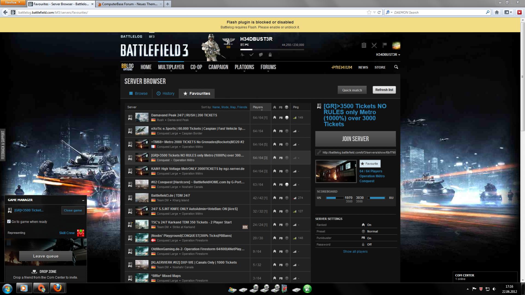Open the Feedback & Support side tab

[x=3, y=145]
